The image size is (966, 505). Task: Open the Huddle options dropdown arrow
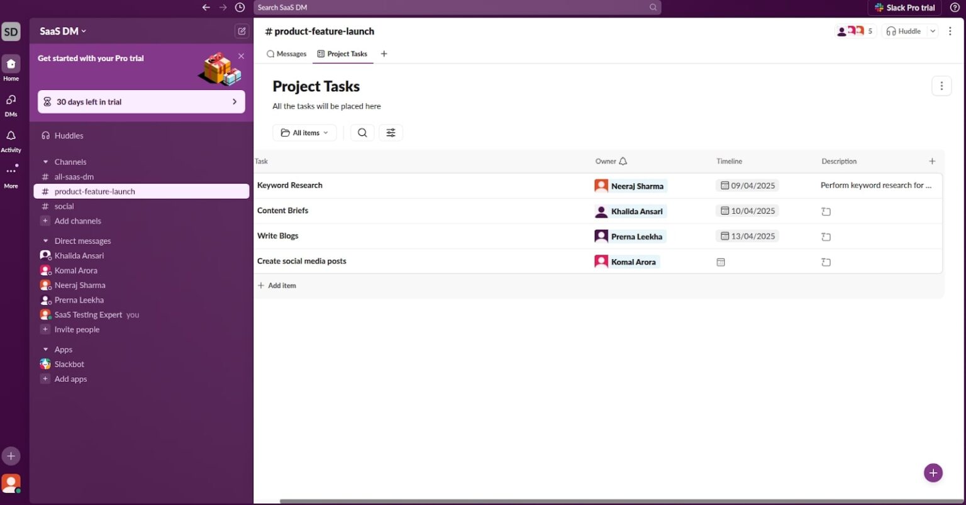tap(933, 31)
